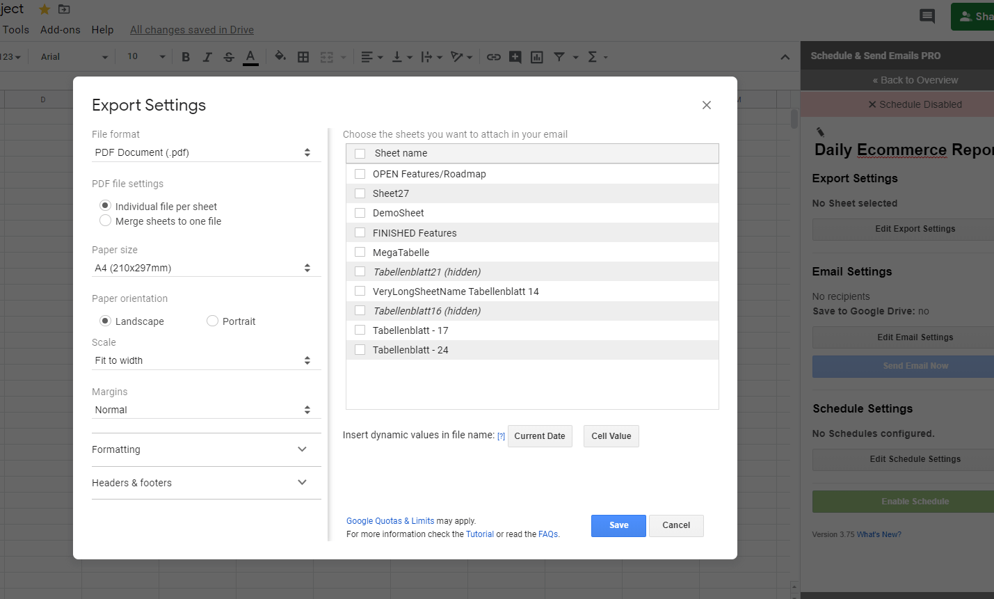Click the cell borders icon
994x599 pixels.
pos(303,57)
